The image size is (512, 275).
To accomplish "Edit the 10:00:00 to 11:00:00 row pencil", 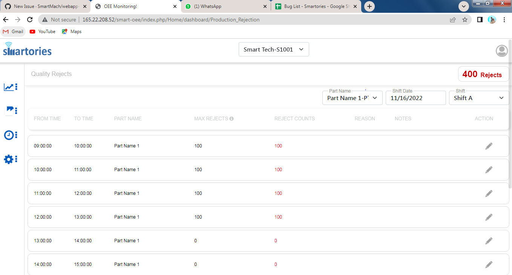I will (x=489, y=170).
